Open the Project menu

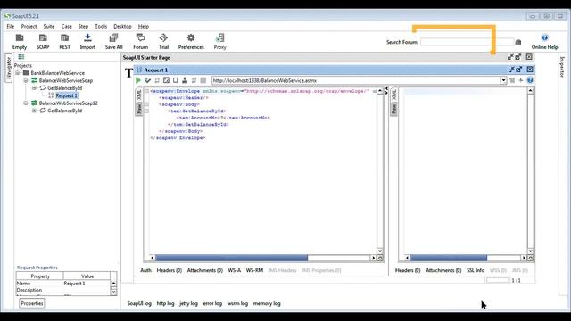point(29,26)
